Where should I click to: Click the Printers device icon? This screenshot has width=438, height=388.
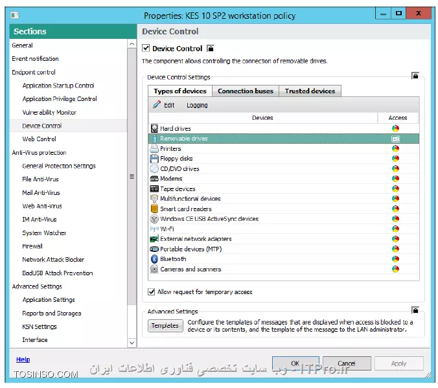(154, 148)
